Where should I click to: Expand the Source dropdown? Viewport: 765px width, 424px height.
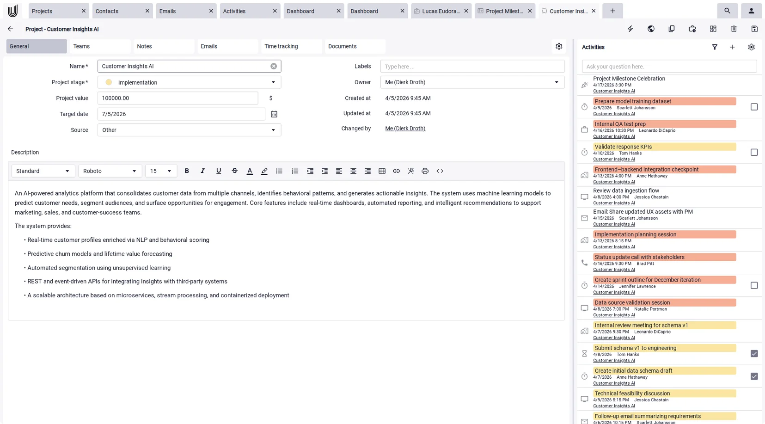(273, 130)
